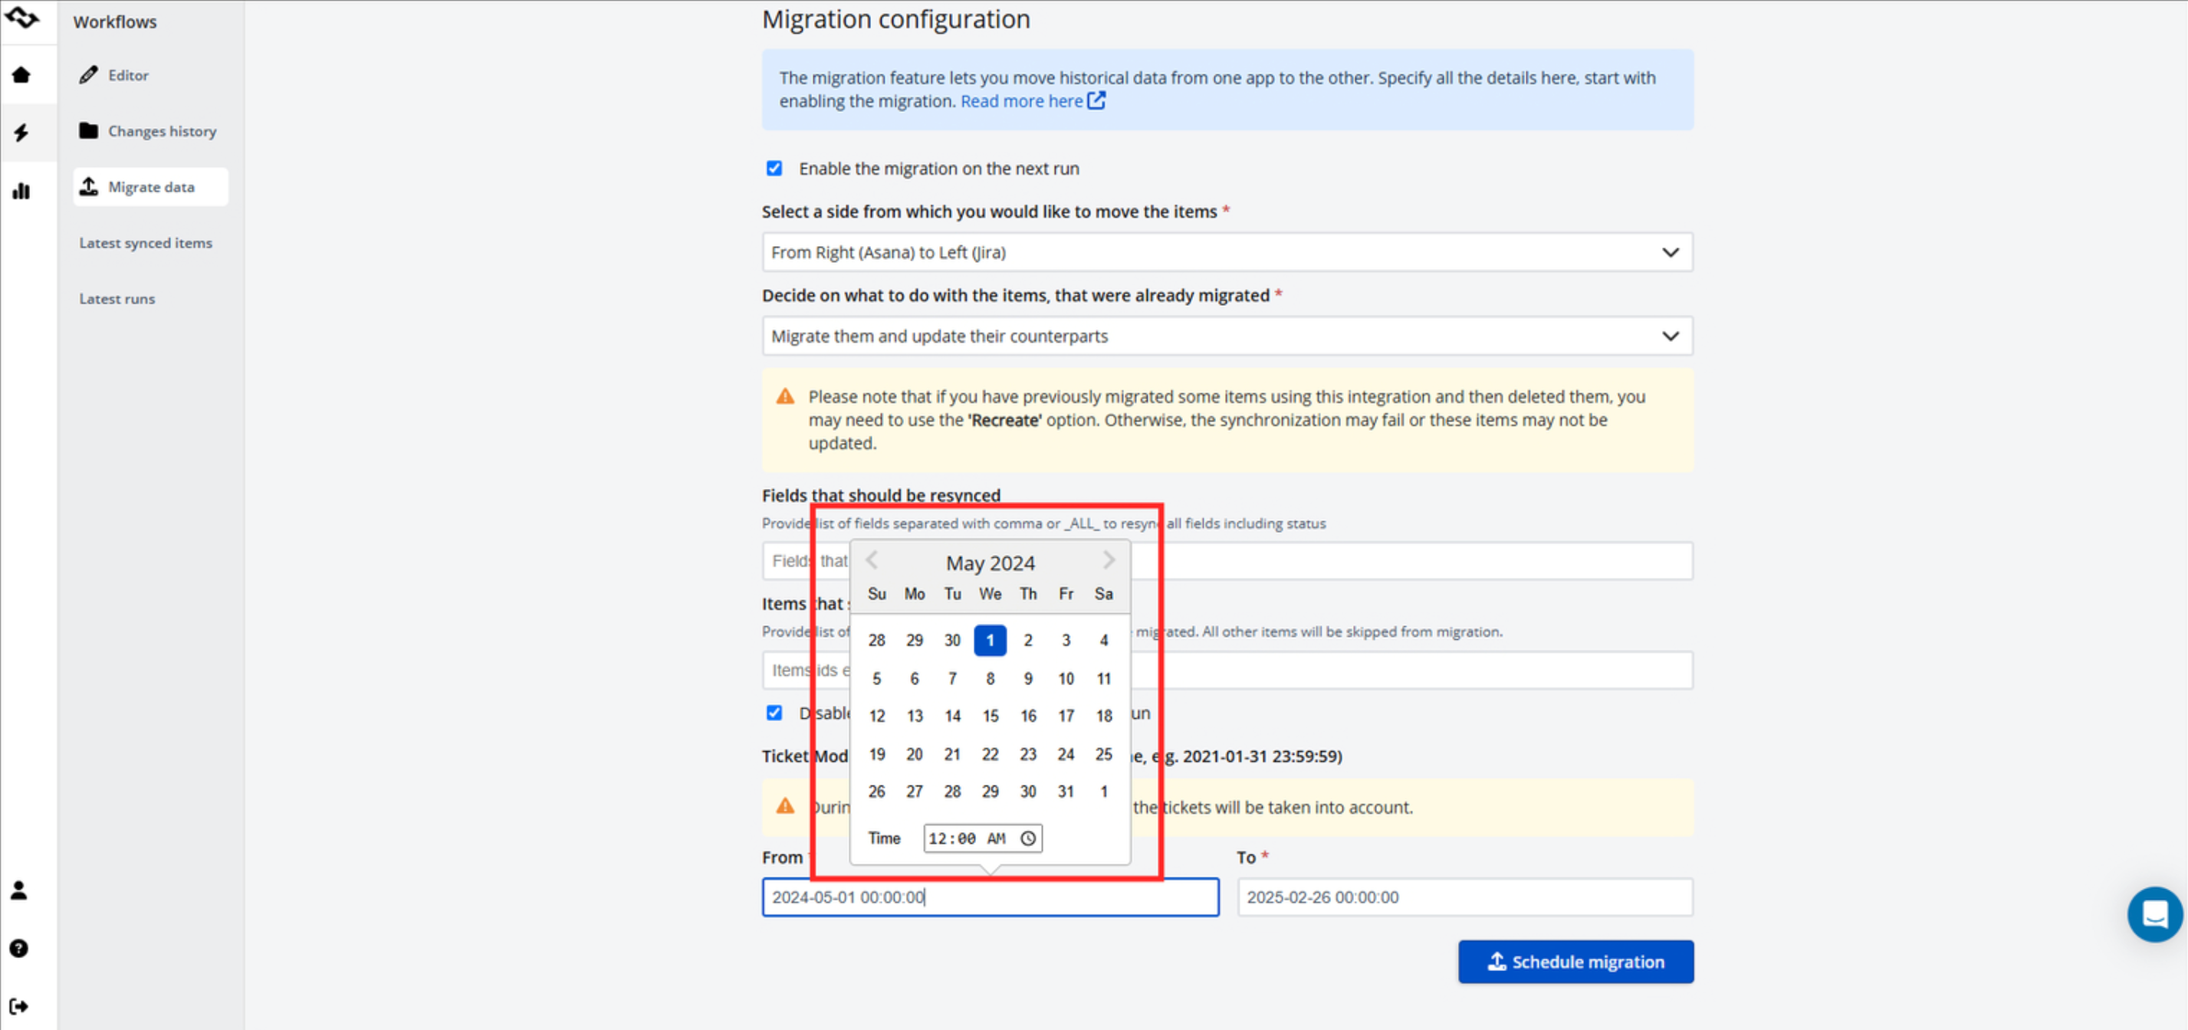Click the clock icon in Time field

(x=1028, y=838)
